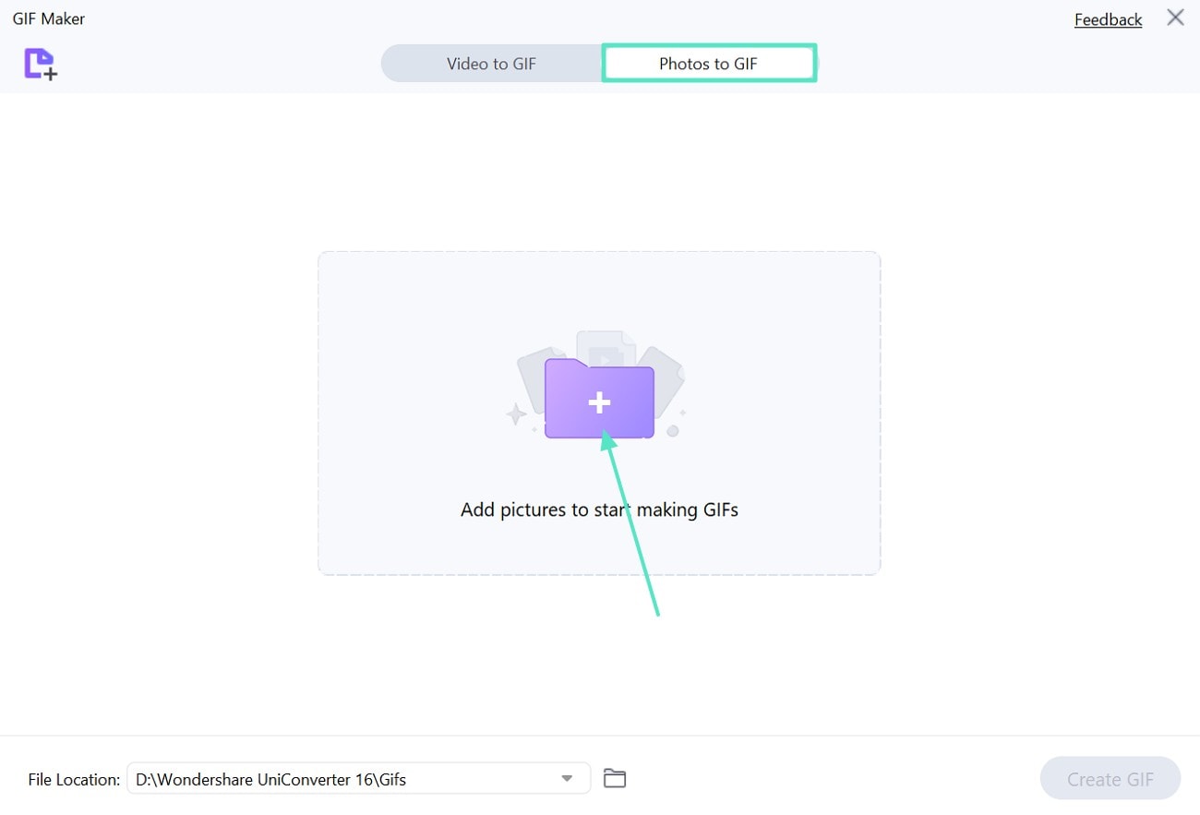Expand the File Location dropdown arrow

[x=567, y=778]
